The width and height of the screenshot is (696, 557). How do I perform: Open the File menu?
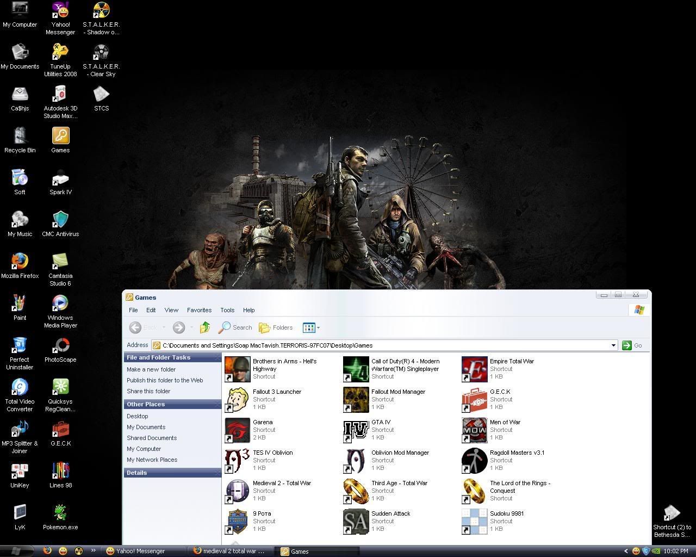(x=133, y=310)
